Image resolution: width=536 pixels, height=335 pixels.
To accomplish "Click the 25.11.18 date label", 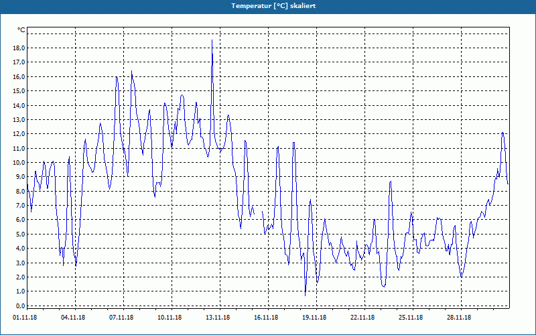I will click(411, 318).
